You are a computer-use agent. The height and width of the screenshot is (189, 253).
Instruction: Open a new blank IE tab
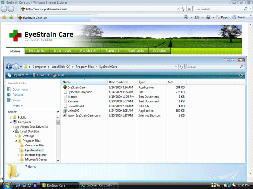(x=95, y=18)
